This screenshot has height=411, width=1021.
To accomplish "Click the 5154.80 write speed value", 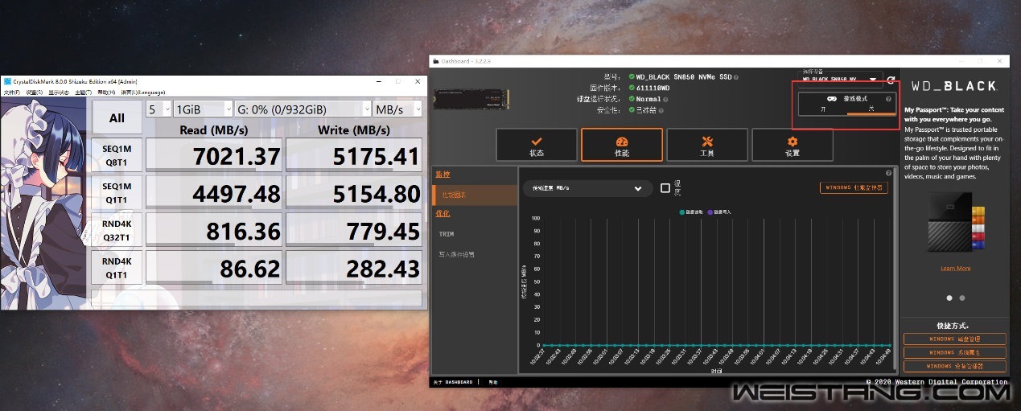I will pyautogui.click(x=354, y=193).
